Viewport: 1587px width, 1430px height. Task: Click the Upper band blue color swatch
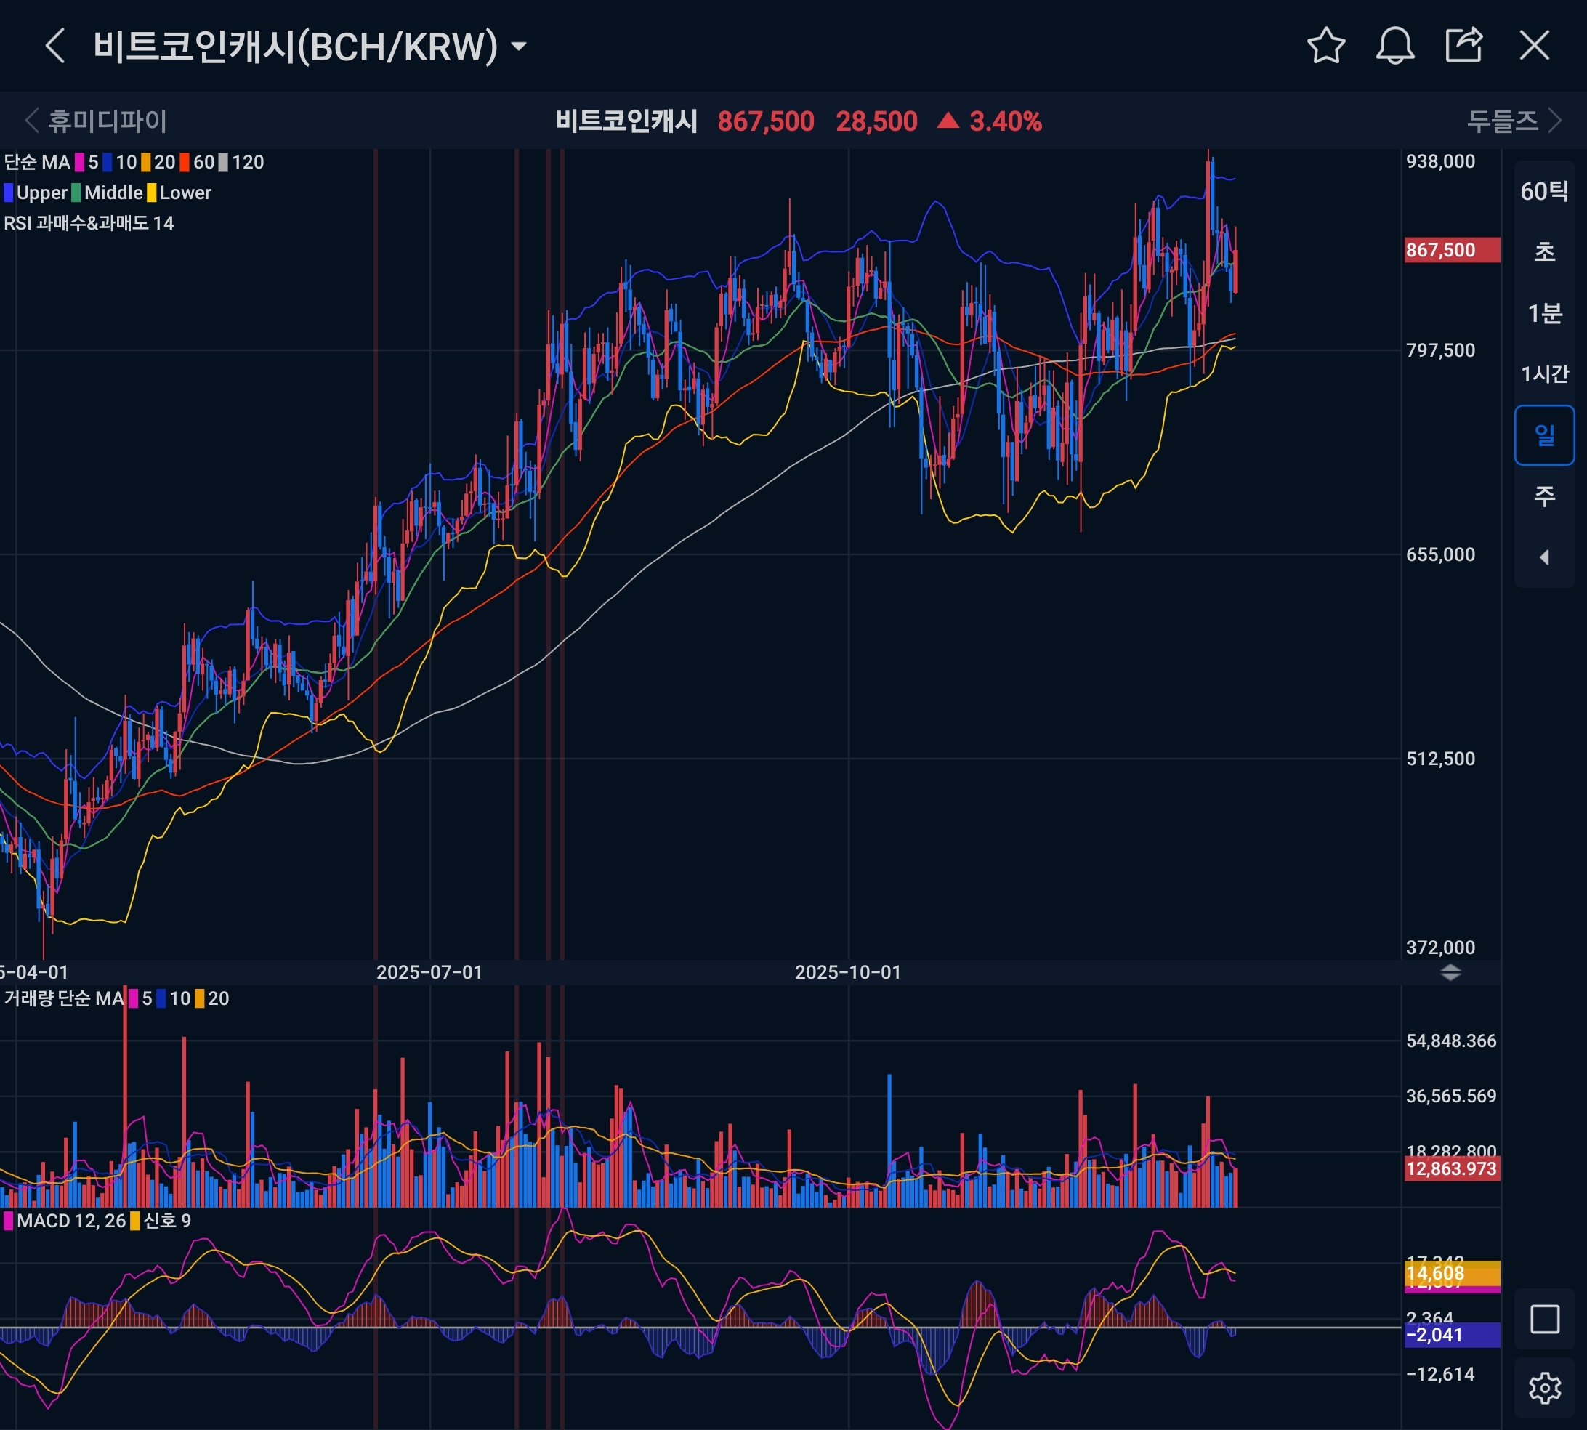[x=9, y=193]
